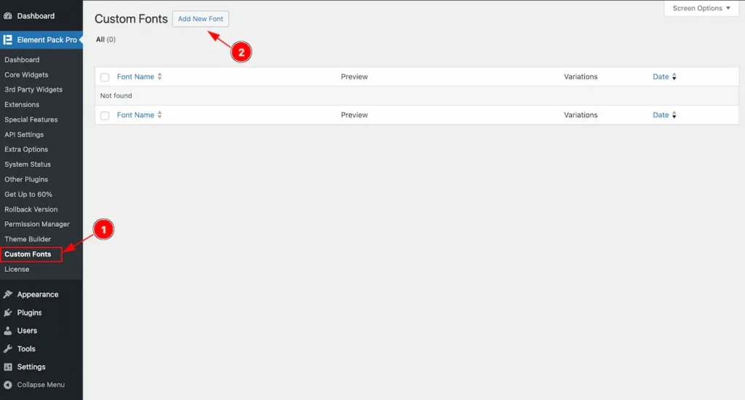
Task: Click the Users person icon
Action: click(8, 331)
